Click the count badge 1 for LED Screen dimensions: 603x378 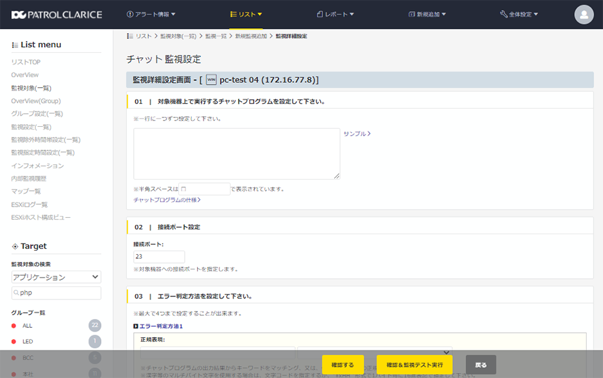tap(95, 341)
